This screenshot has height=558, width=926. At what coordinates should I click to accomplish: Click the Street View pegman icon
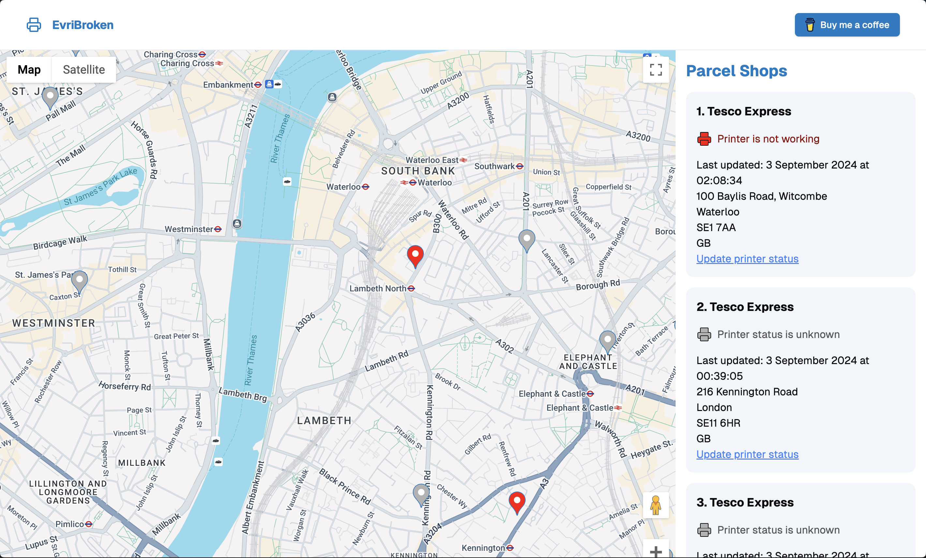[655, 505]
